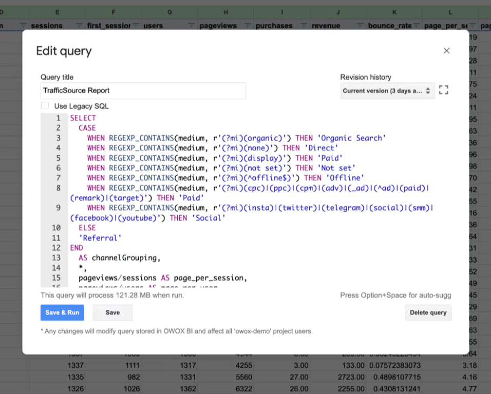The height and width of the screenshot is (394, 491).
Task: Click the ELSE keyword on line 10
Action: 87,228
